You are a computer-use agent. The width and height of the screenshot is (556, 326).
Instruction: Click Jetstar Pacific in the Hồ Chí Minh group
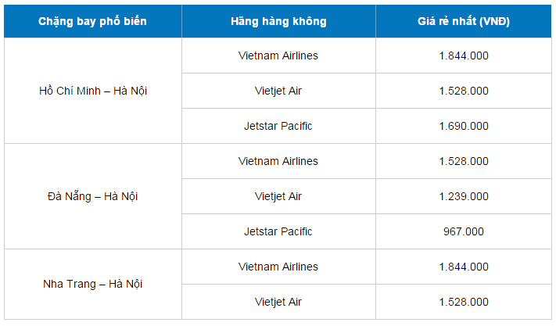coord(278,126)
